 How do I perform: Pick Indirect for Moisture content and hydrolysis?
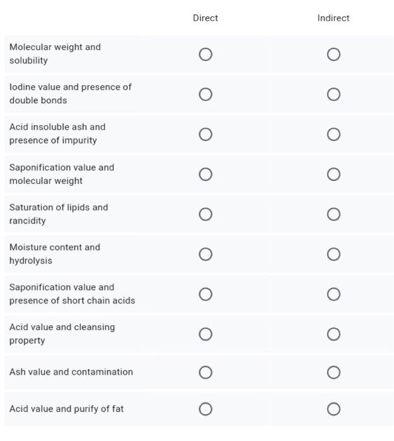(333, 254)
